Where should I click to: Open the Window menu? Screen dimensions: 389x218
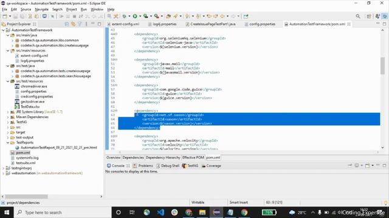[x=97, y=10]
